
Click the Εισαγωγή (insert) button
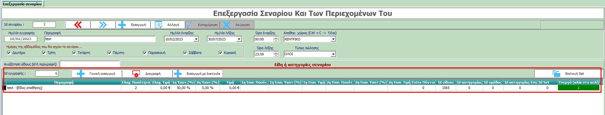point(133,25)
